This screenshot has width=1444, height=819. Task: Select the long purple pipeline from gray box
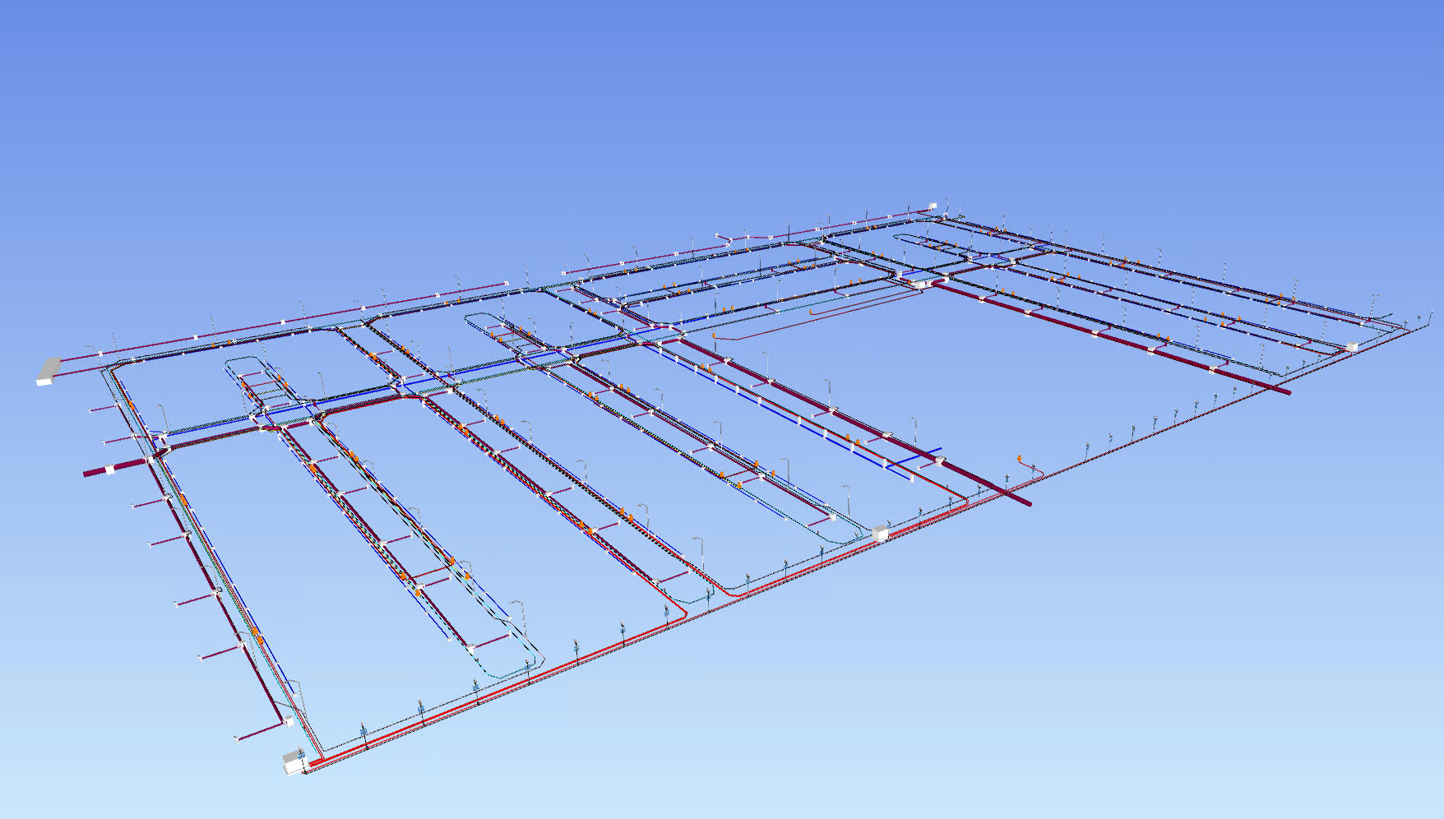pos(288,320)
